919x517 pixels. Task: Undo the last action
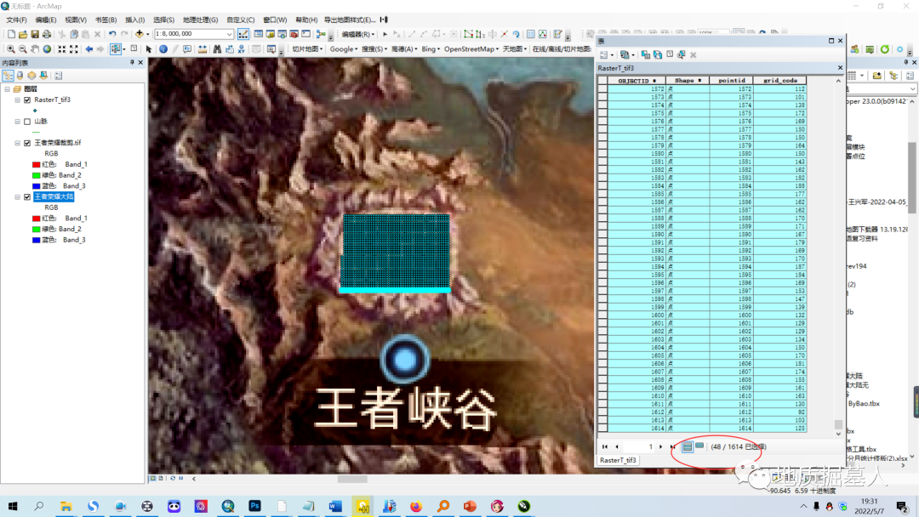coord(112,35)
